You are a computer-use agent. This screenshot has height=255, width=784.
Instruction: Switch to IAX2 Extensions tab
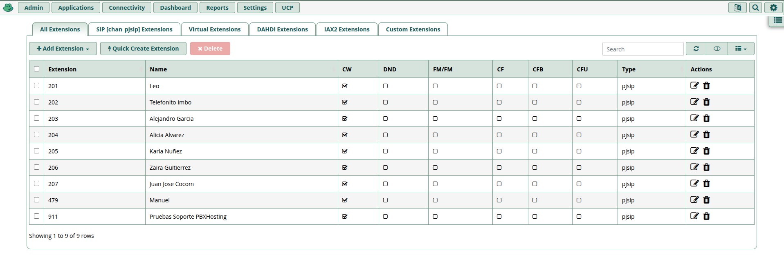[x=347, y=29]
